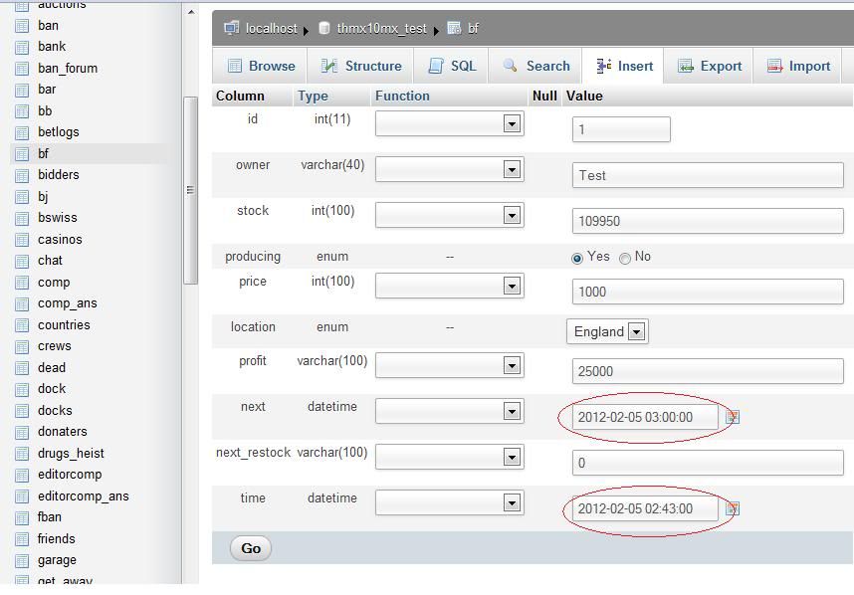Click the table icon next to casinos
Viewport: 854px width, 595px height.
(x=22, y=239)
